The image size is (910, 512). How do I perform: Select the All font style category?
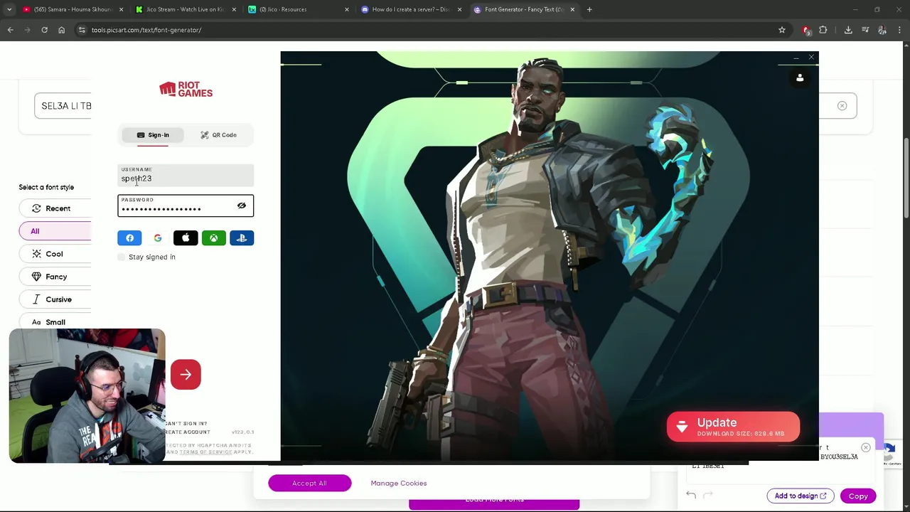click(55, 231)
